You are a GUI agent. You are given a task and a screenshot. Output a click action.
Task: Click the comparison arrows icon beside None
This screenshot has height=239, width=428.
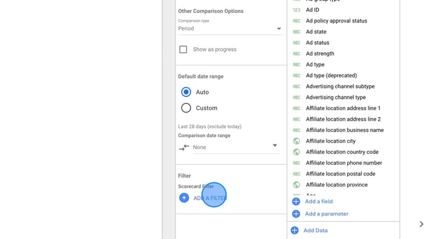(x=184, y=148)
